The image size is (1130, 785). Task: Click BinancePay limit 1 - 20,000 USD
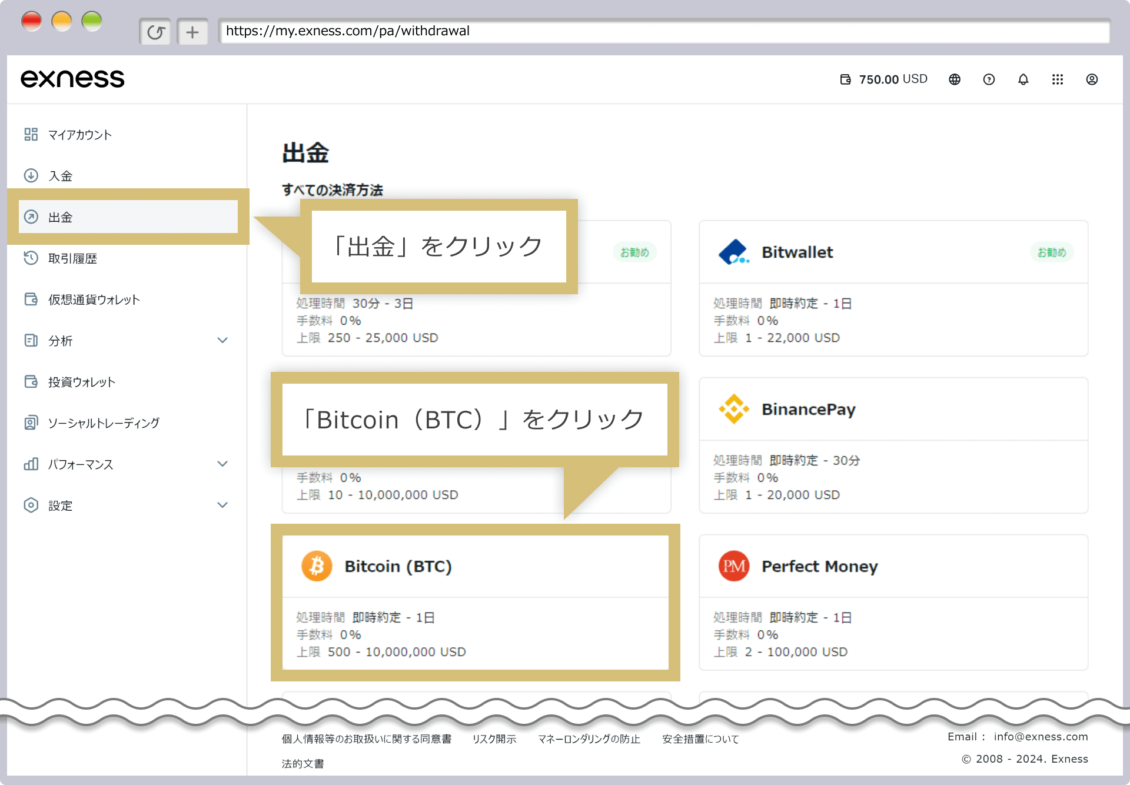coord(792,495)
